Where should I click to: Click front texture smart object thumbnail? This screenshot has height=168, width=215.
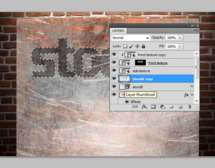point(125,63)
